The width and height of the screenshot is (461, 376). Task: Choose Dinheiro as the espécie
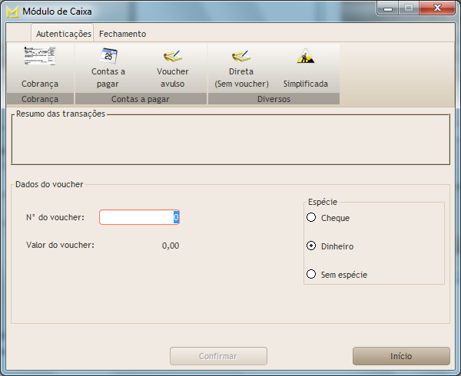[x=311, y=246]
